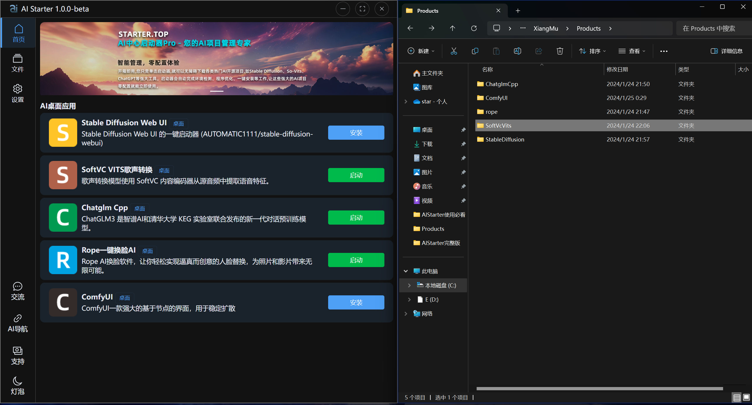Expand the chevron after XiangMu in path
752x405 pixels.
click(567, 29)
